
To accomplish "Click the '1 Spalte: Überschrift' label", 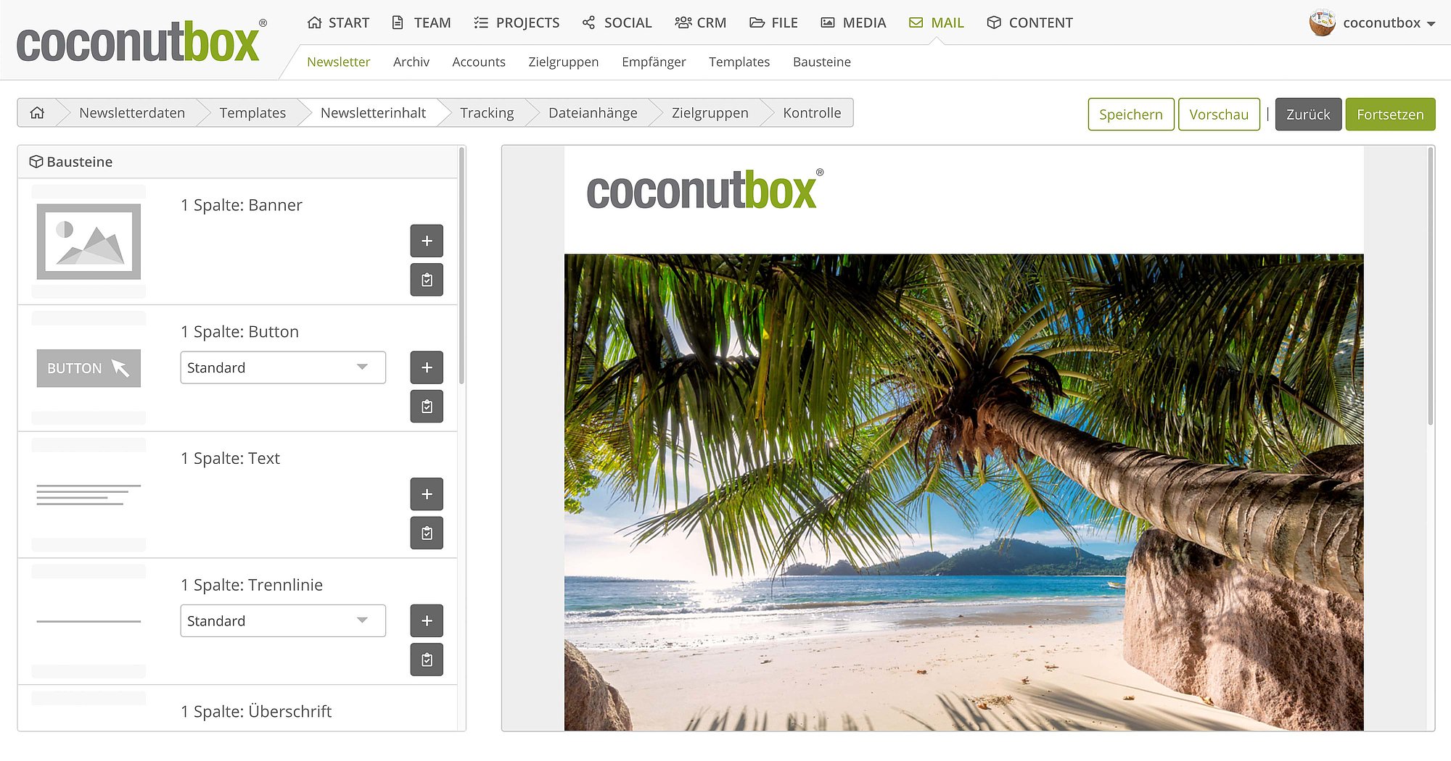I will 256,712.
